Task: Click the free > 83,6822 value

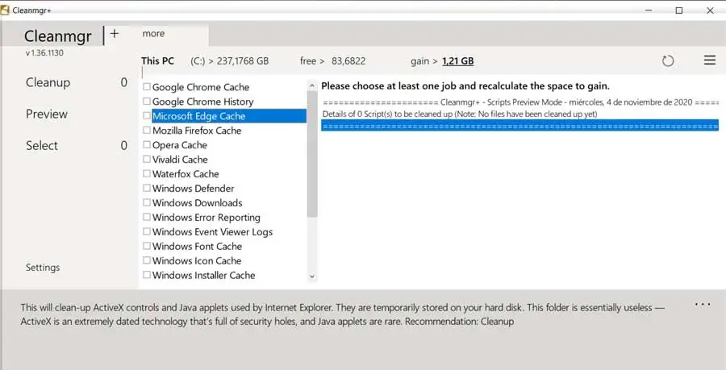Action: click(333, 61)
